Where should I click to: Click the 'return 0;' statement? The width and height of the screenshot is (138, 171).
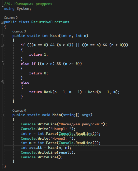point(39,73)
